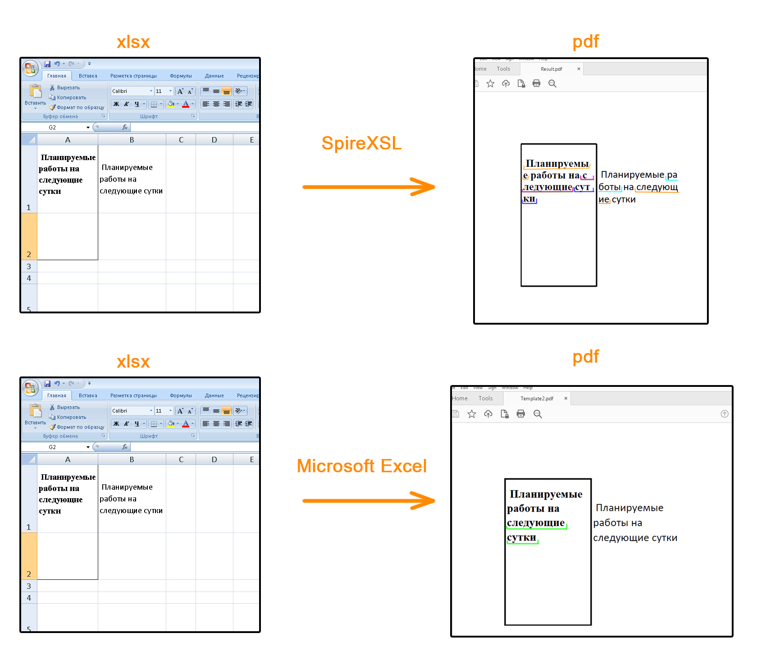Click bookmark star in Result.pdf viewer
The height and width of the screenshot is (670, 757).
(x=490, y=83)
